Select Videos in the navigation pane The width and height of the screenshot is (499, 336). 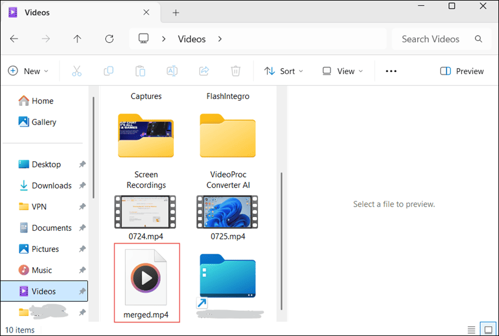(x=44, y=291)
